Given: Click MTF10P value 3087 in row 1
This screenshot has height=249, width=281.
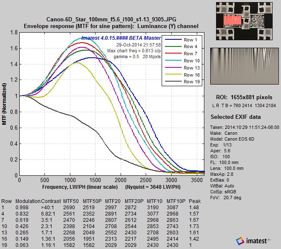Looking at the screenshot, I should click(173, 208).
